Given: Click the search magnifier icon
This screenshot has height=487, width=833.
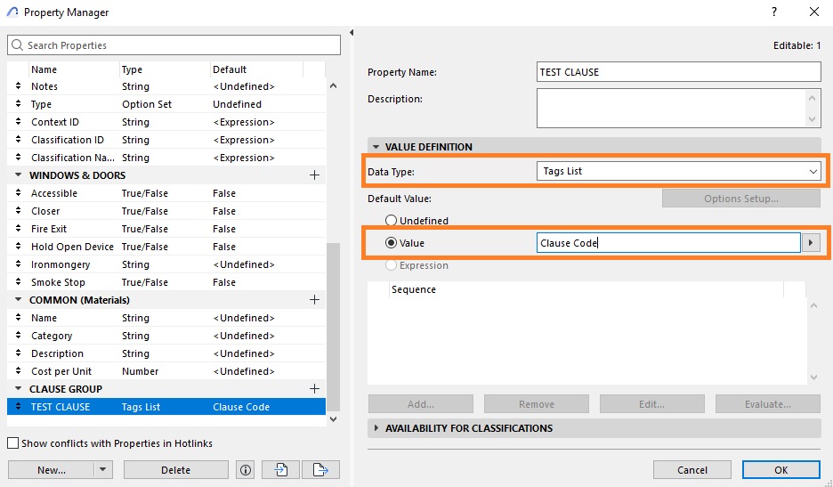Looking at the screenshot, I should click(x=17, y=45).
